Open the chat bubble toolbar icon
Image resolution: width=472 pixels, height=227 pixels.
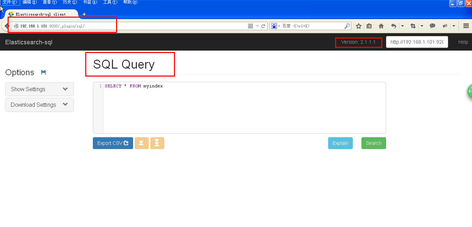[432, 26]
